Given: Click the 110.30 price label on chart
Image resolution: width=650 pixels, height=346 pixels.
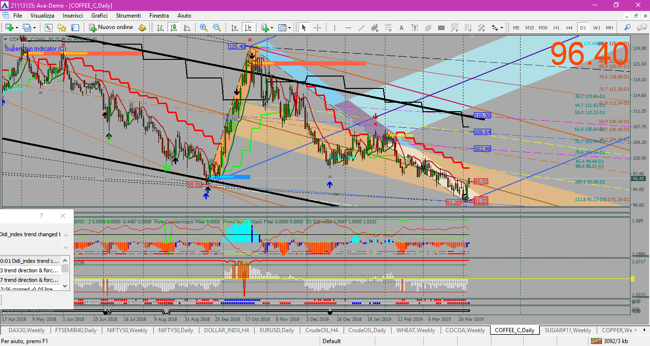Looking at the screenshot, I should tap(483, 115).
